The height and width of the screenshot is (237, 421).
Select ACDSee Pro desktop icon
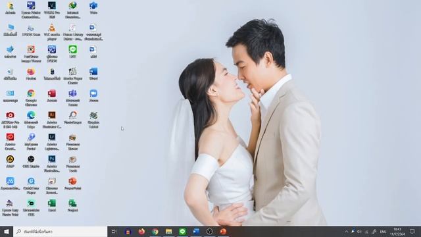point(11,120)
